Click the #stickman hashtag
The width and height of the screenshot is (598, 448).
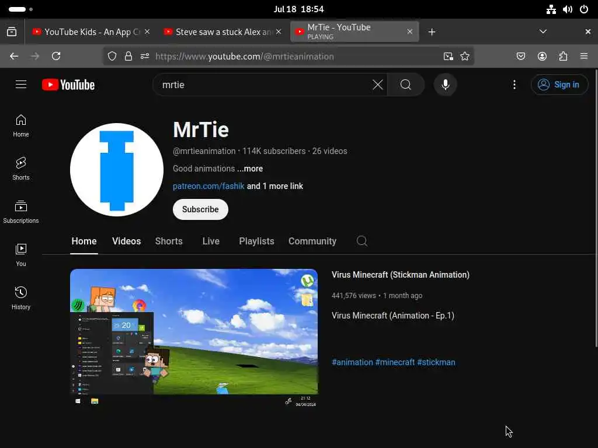pos(436,362)
